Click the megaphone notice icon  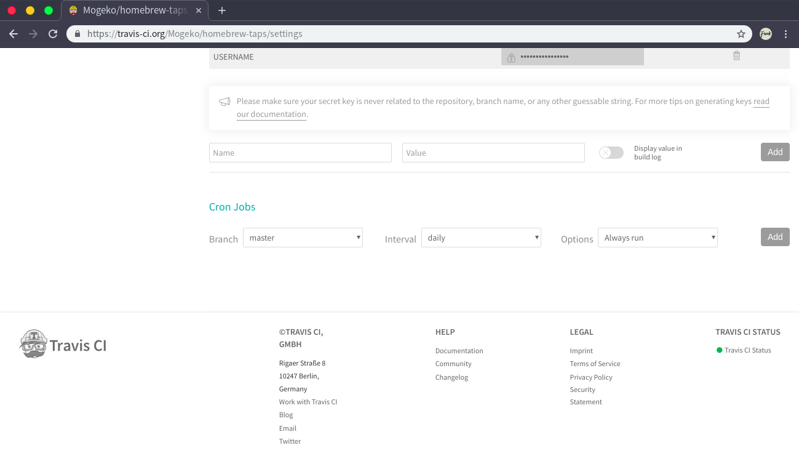click(225, 102)
